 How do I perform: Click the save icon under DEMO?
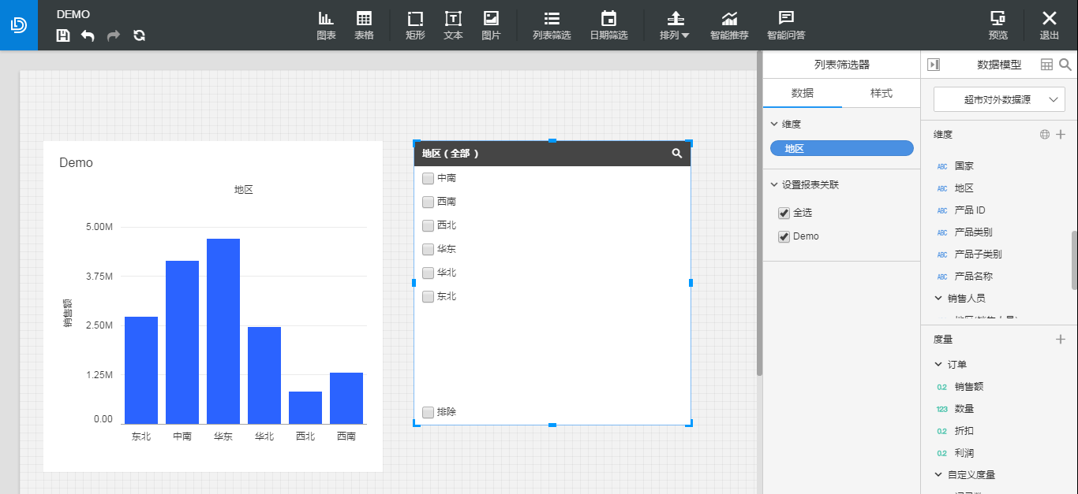[63, 35]
